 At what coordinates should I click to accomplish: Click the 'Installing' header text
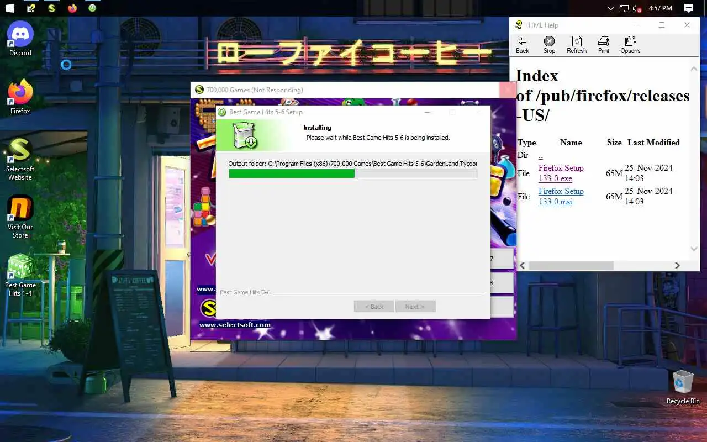tap(317, 128)
